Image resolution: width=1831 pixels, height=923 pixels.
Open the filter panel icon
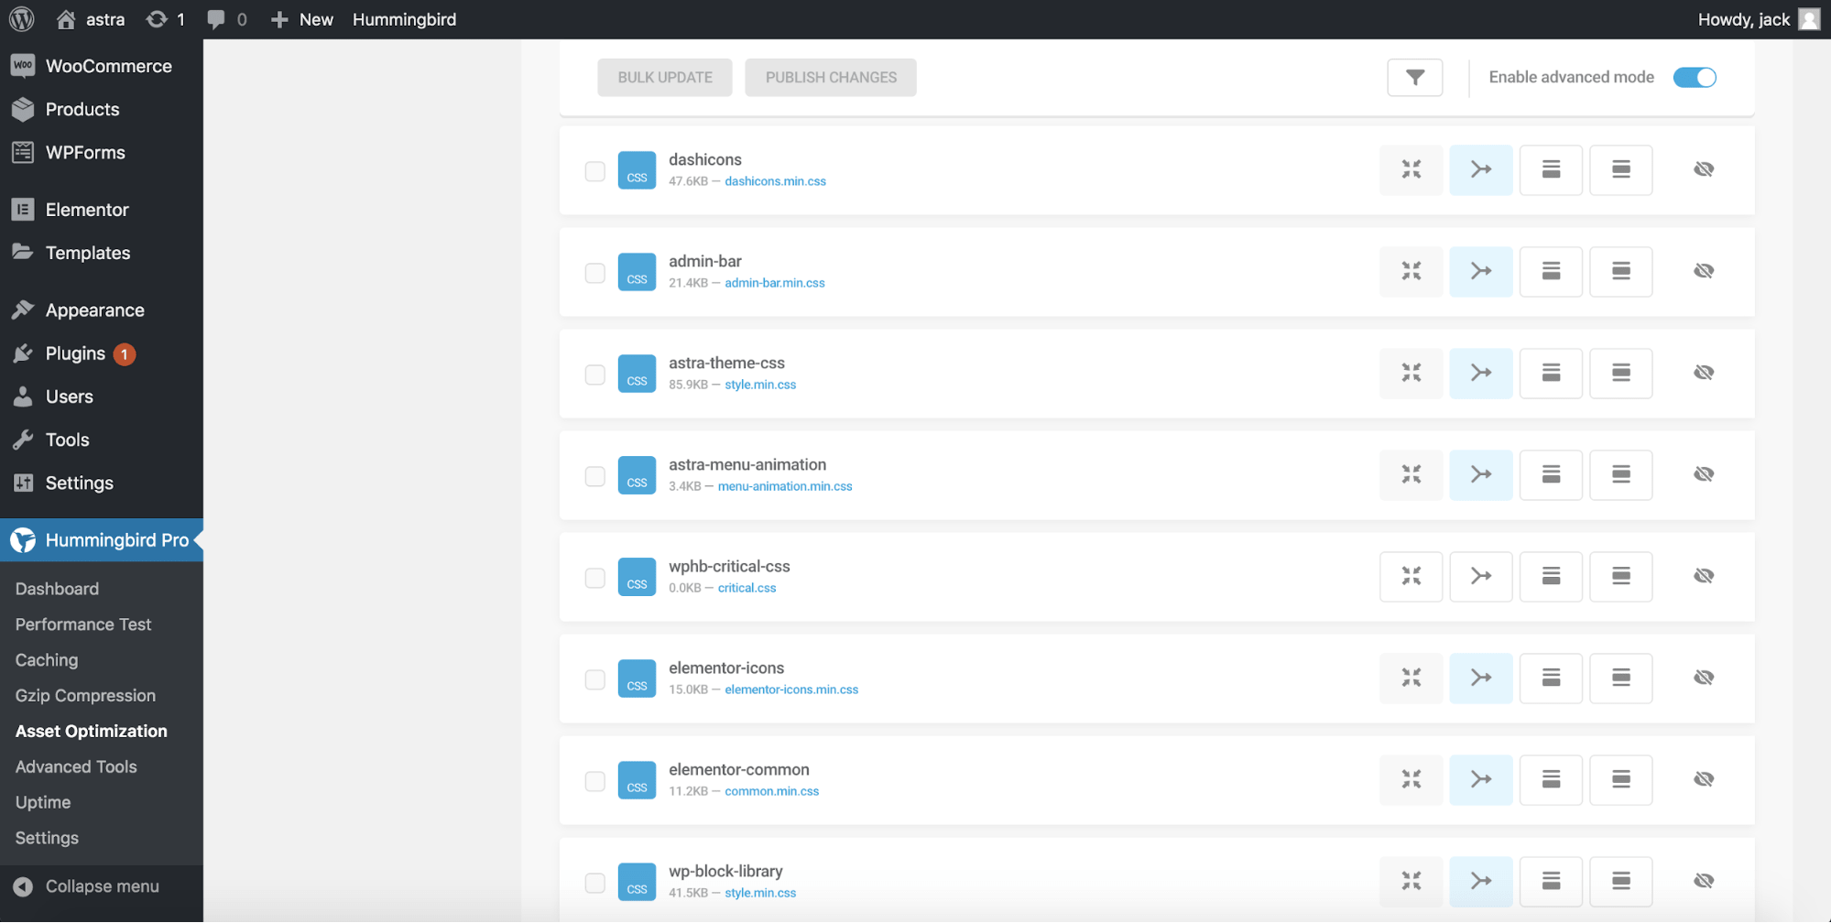coord(1414,77)
